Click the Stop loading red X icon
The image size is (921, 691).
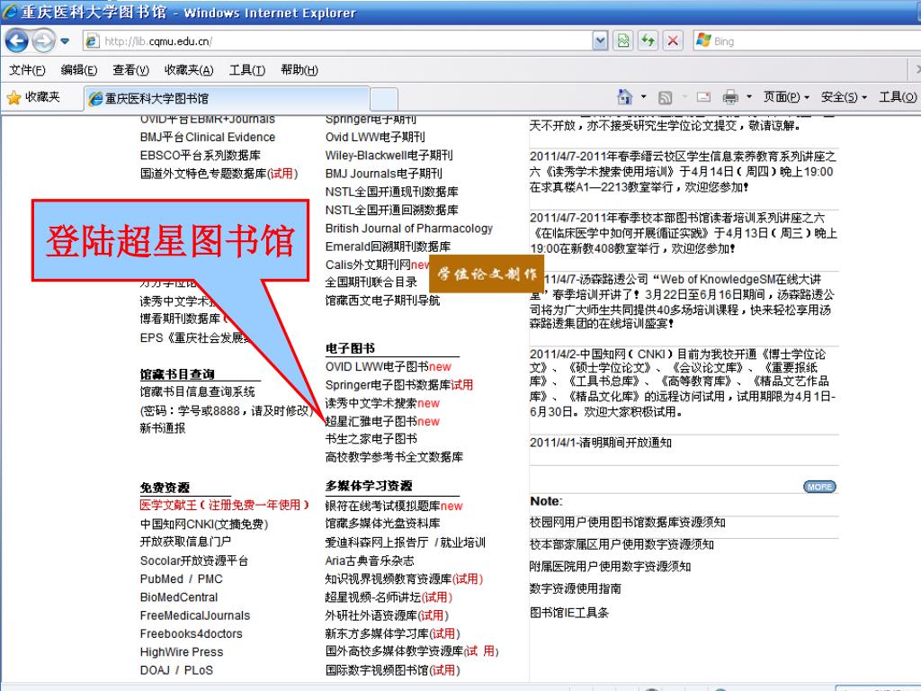pos(673,41)
